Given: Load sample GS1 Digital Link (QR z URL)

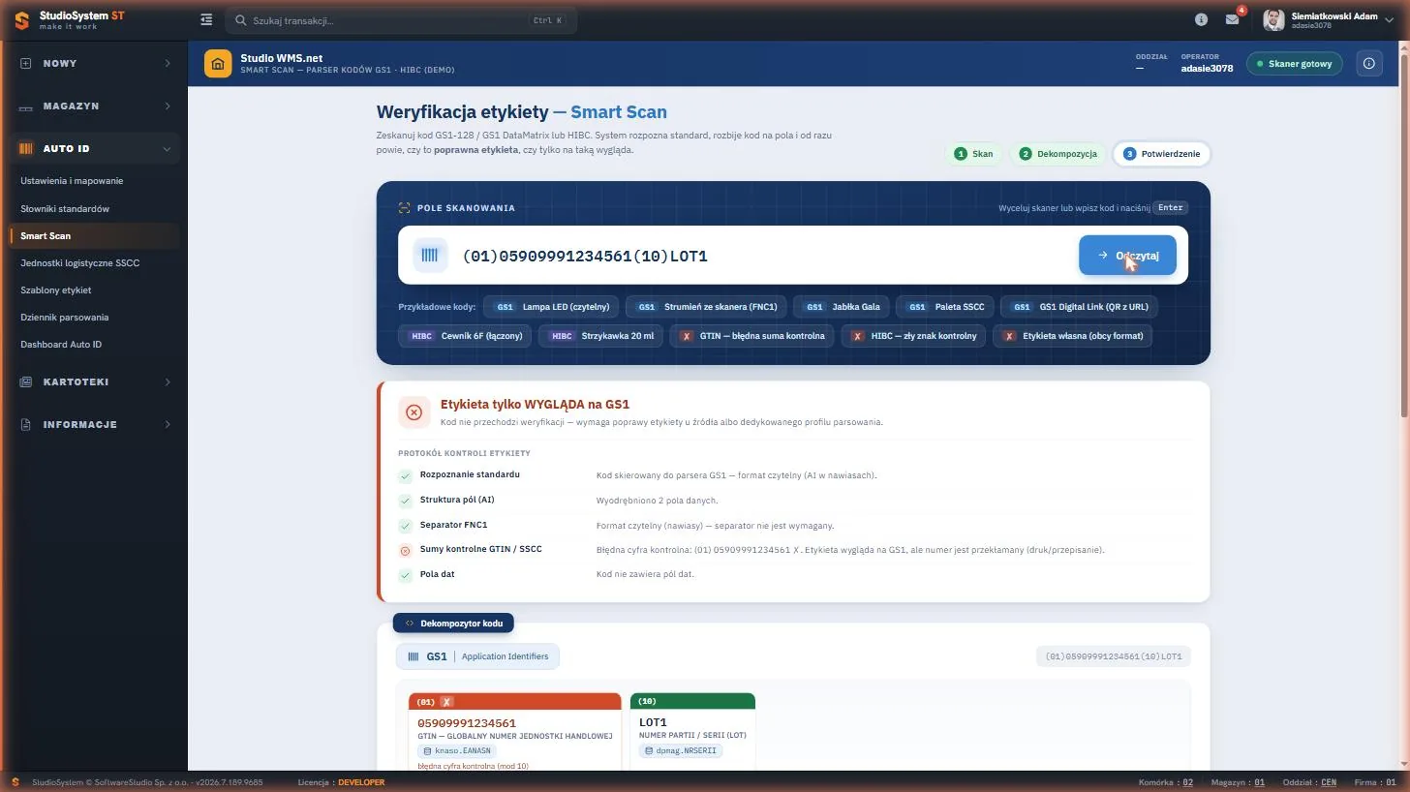Looking at the screenshot, I should coord(1079,307).
